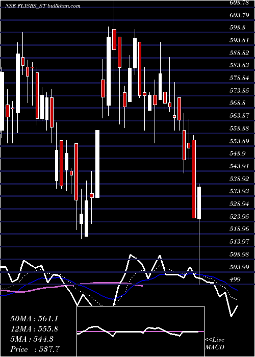Click the 5MA : 544.3 readout
Viewport: 255px width, 357px height.
32,339
